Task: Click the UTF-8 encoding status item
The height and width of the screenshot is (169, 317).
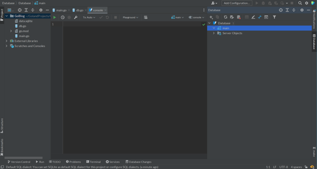Action: tap(284, 167)
